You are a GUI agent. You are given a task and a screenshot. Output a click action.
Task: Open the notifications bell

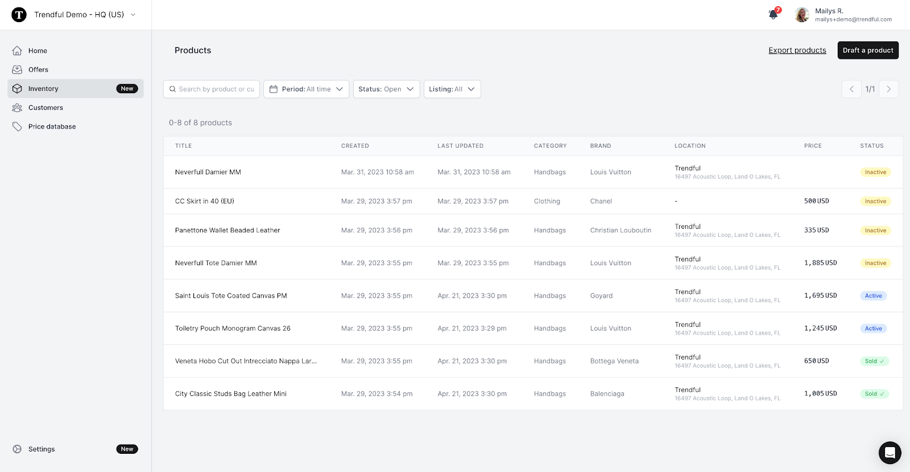coord(773,14)
